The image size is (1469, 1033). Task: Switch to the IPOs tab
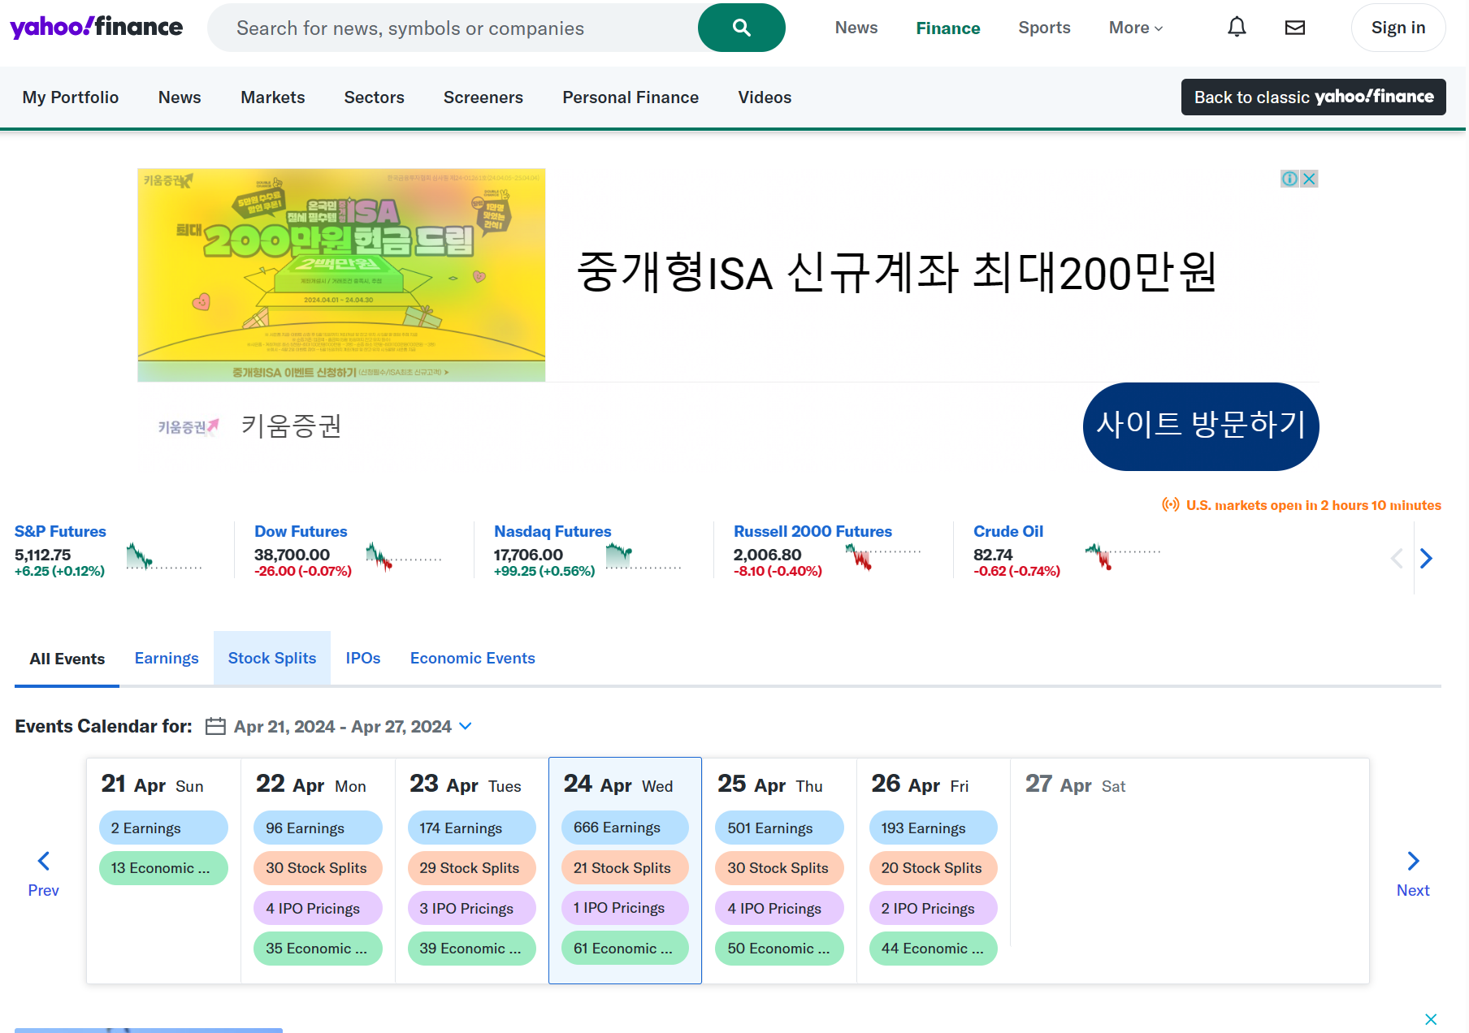[x=363, y=659]
